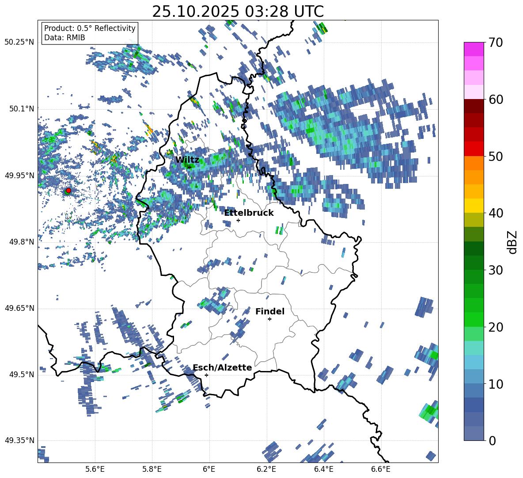
Task: Pick the magenta top colorbar swatch
Action: [474, 49]
